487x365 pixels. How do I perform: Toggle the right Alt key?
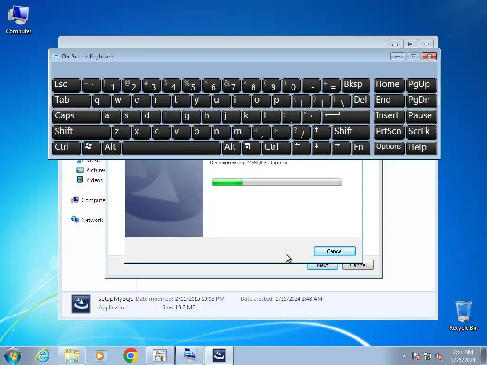click(x=231, y=148)
